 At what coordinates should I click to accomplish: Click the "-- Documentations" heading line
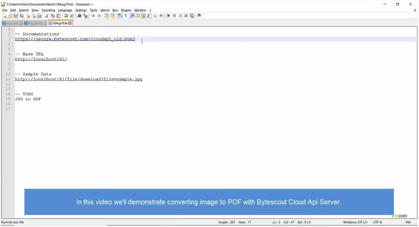[37, 34]
